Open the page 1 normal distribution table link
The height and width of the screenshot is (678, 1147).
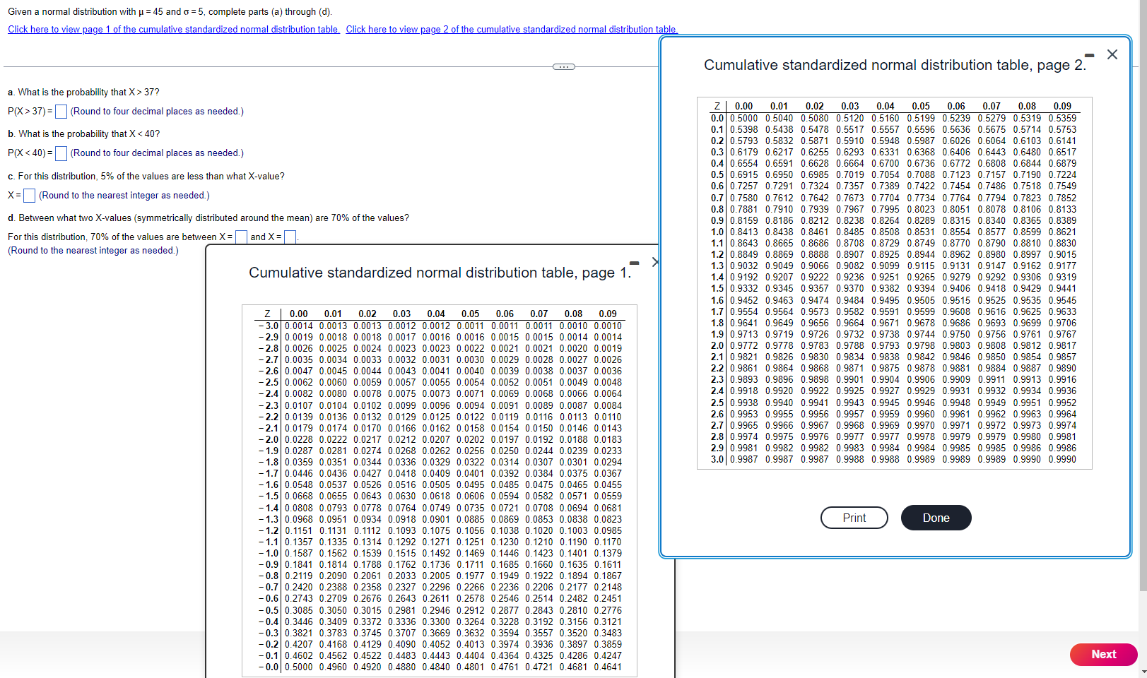coord(174,29)
